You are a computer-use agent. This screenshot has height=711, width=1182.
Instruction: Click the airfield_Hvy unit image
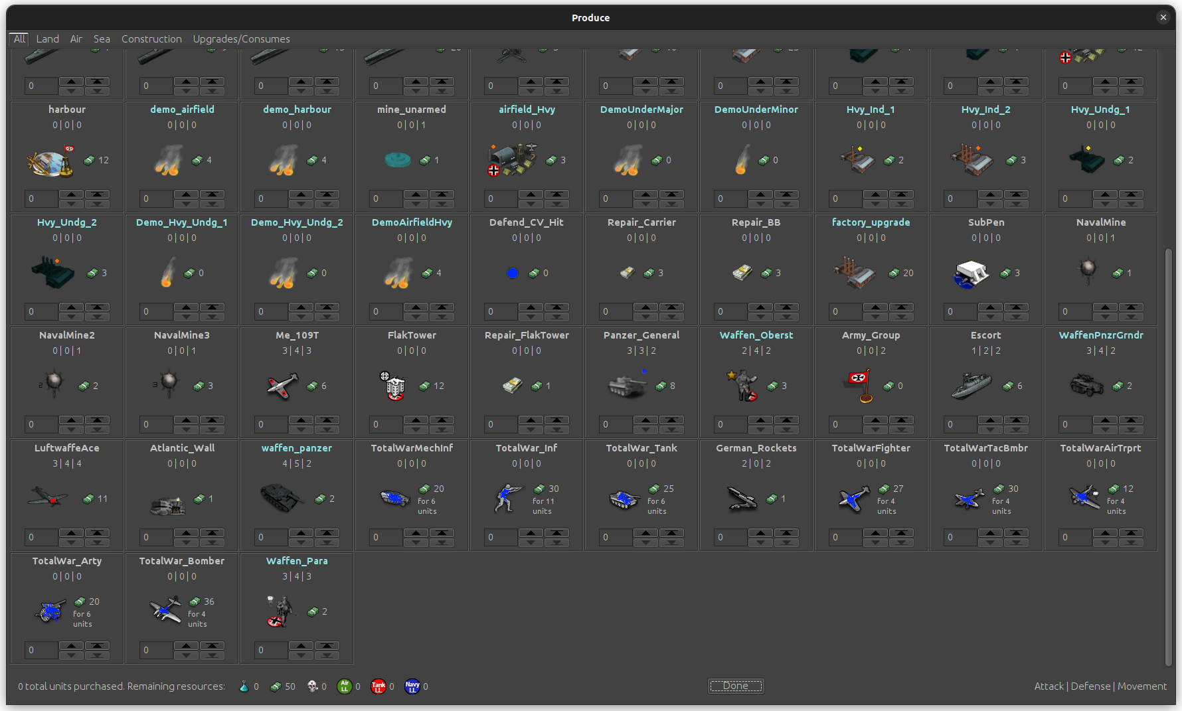point(512,160)
